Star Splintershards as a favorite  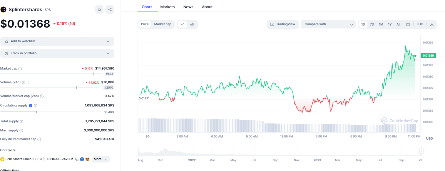99,10
